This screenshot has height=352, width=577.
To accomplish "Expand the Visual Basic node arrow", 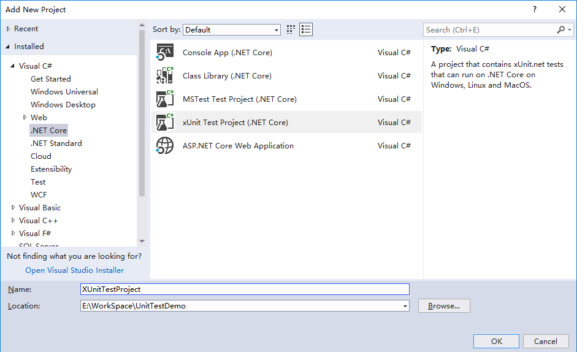I will pos(13,208).
